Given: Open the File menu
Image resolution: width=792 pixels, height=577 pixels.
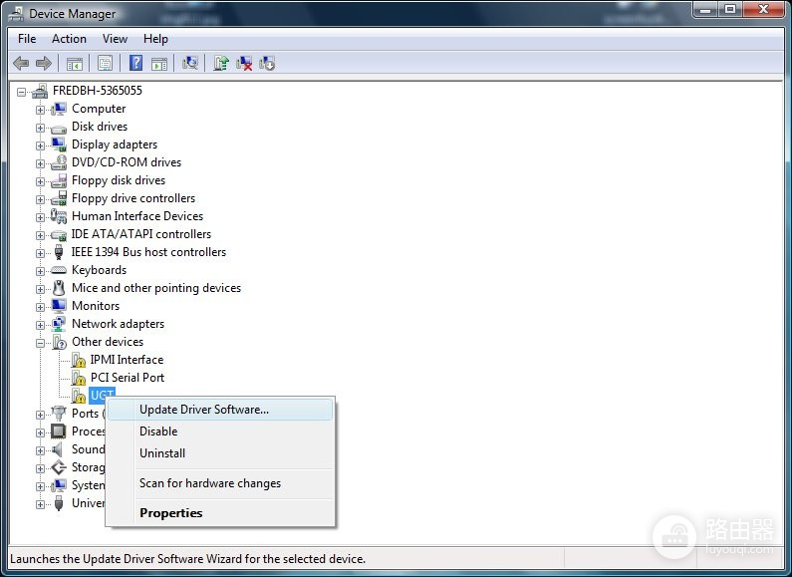Looking at the screenshot, I should 27,39.
